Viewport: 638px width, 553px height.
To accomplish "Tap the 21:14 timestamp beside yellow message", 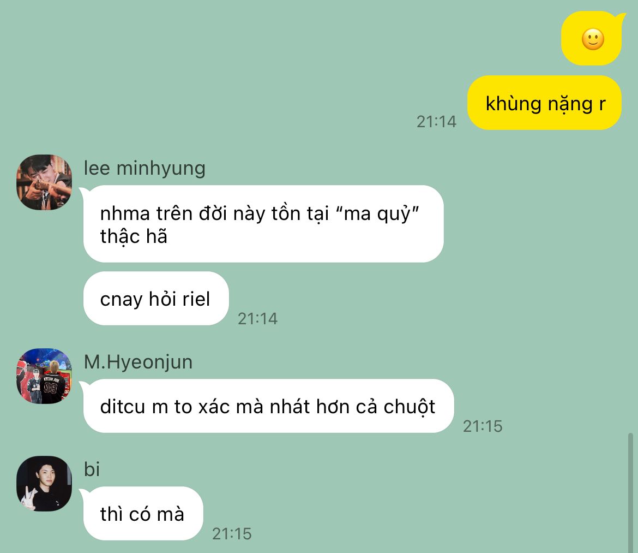I will click(436, 121).
